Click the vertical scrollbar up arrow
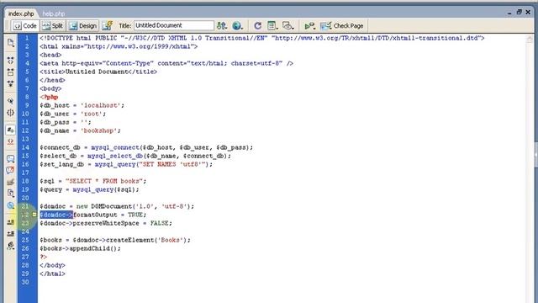The width and height of the screenshot is (538, 303). pos(529,40)
